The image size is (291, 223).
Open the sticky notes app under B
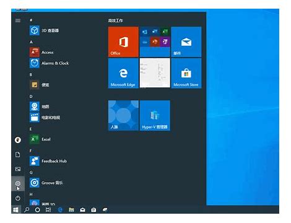click(35, 85)
